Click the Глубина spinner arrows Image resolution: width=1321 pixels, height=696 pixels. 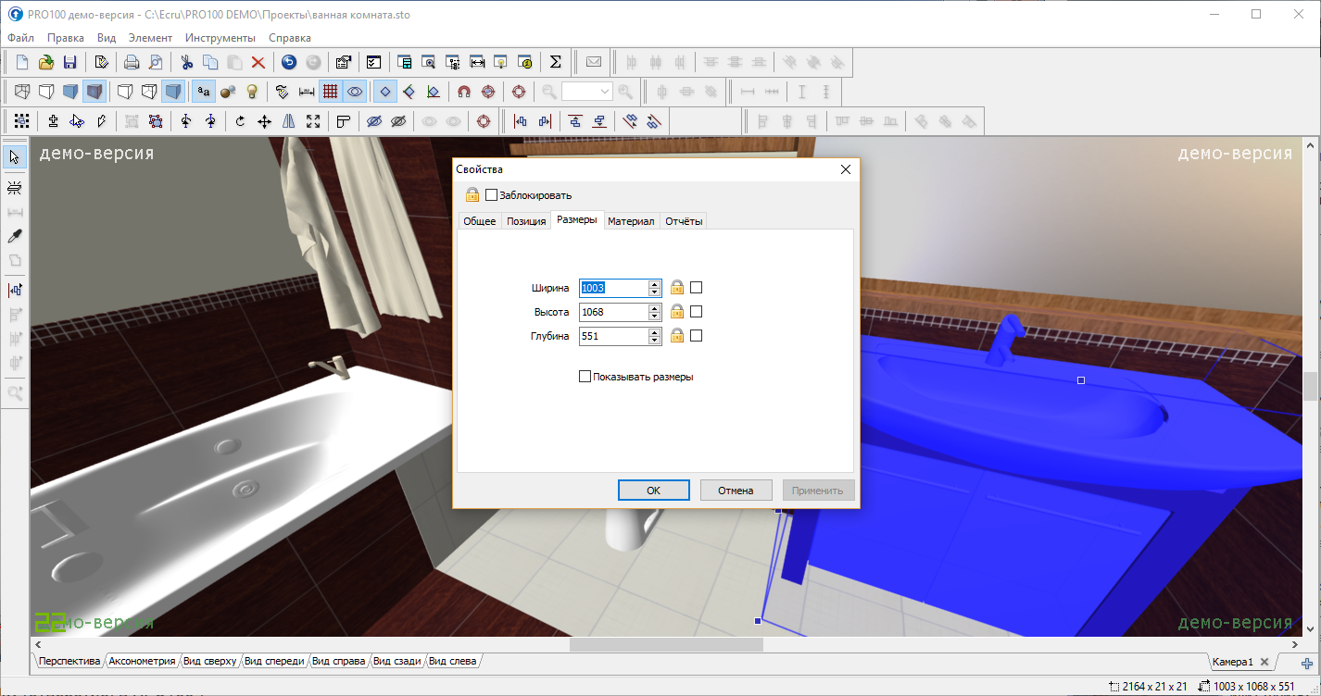point(654,336)
